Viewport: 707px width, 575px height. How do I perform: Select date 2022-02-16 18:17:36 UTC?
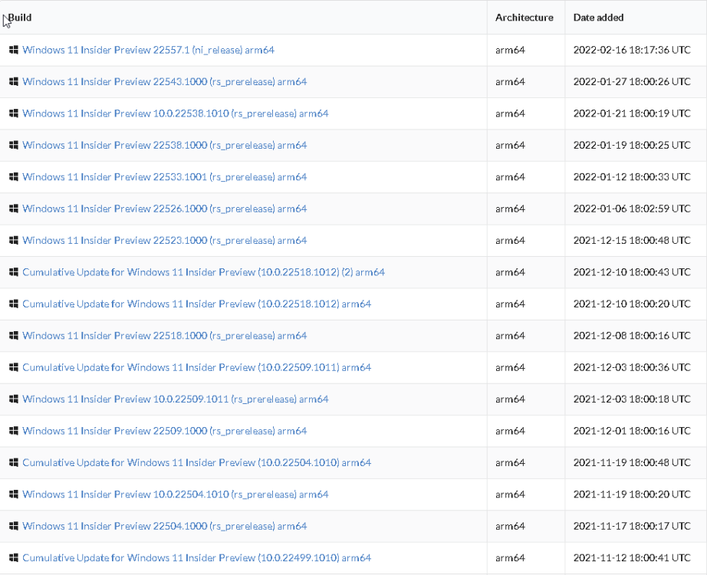(632, 50)
